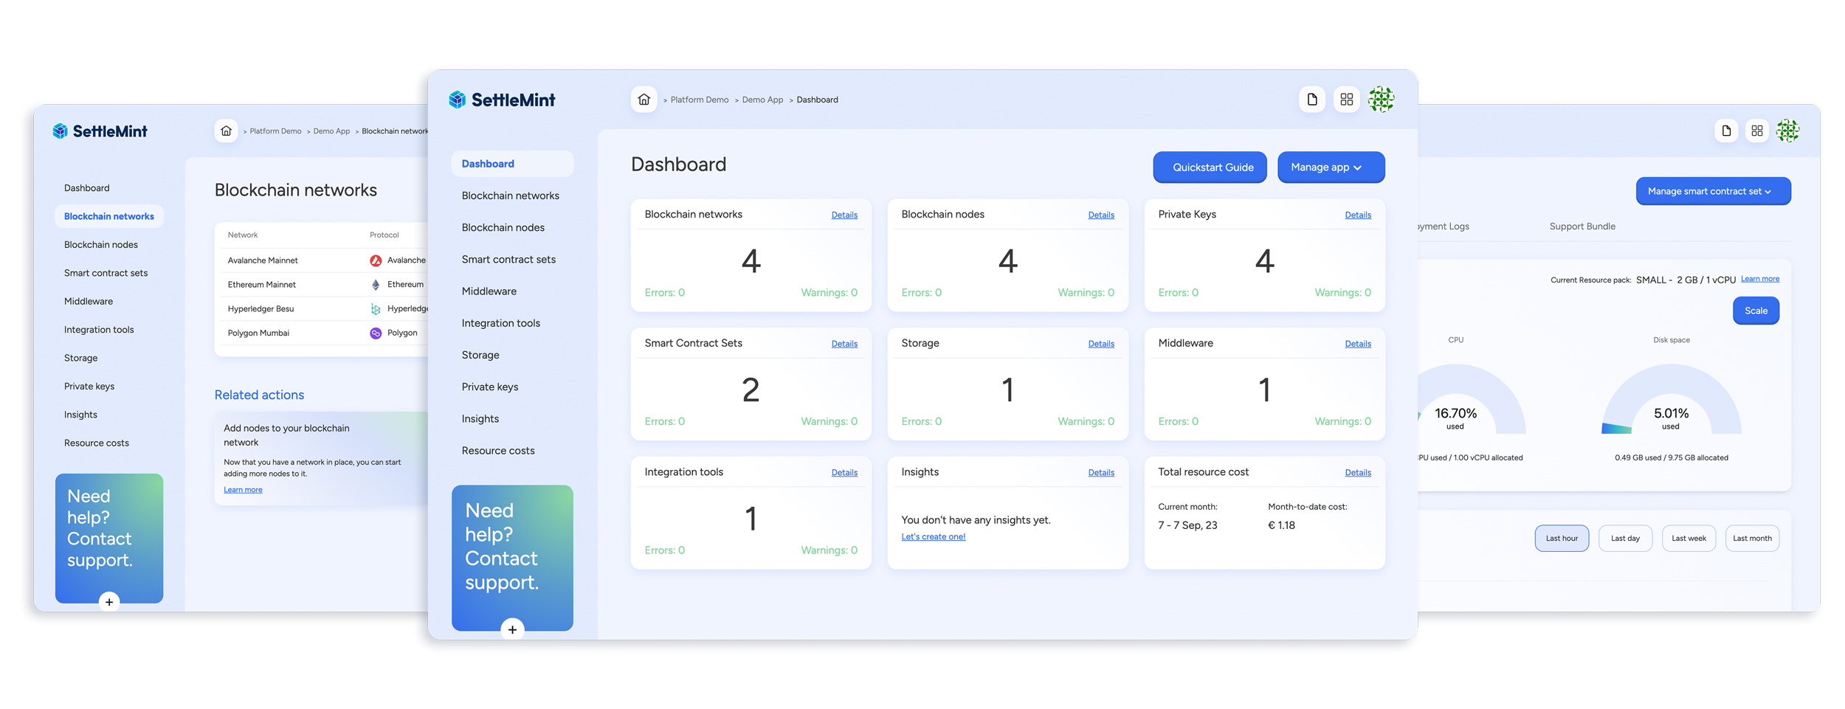Image resolution: width=1845 pixels, height=709 pixels.
Task: Select the Polygon protocol icon
Action: click(376, 333)
